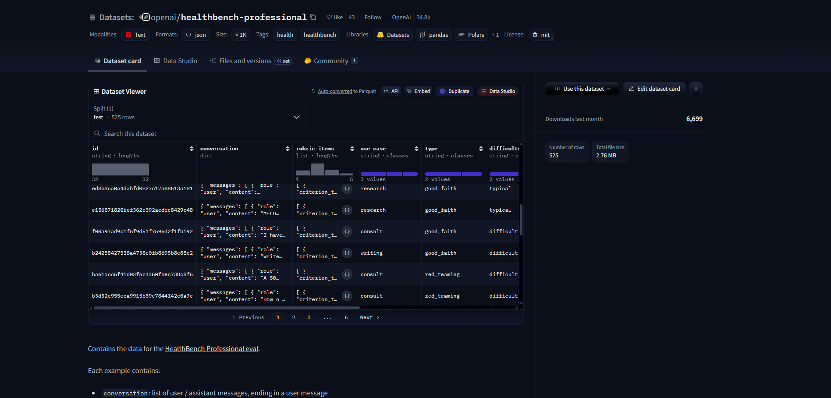The width and height of the screenshot is (831, 398).
Task: Click the OpenAI follower count 34.8k
Action: click(x=423, y=18)
